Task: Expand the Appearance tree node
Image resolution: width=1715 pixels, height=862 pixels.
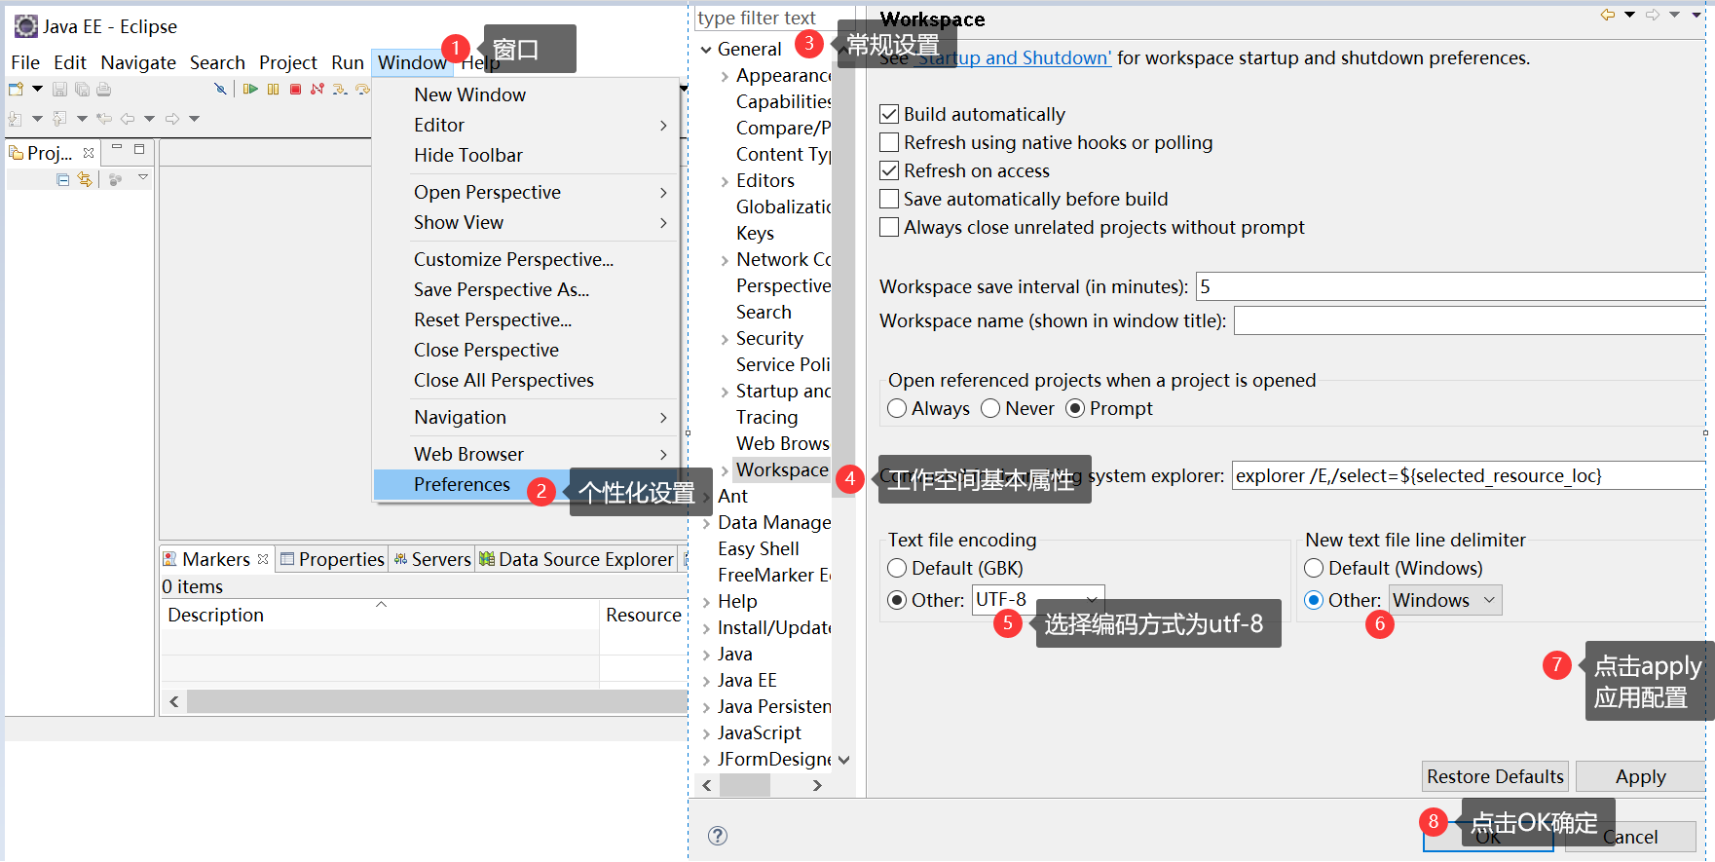Action: 725,76
